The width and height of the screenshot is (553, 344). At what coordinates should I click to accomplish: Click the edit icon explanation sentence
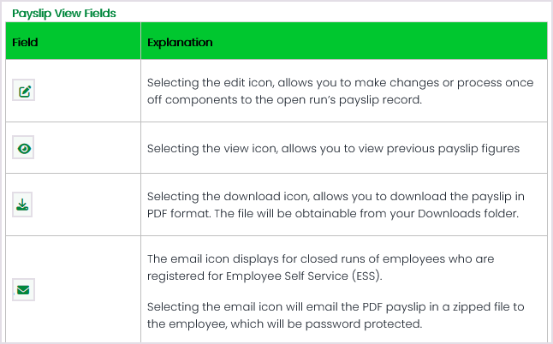point(340,90)
